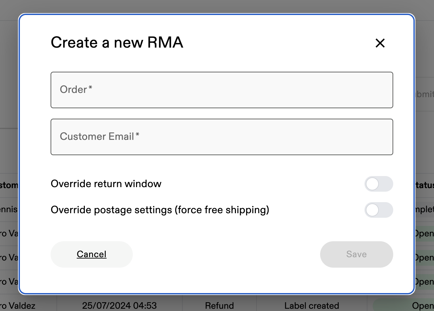The image size is (434, 311).
Task: Select the 25/07/2024 04:53 date cell
Action: click(x=119, y=305)
